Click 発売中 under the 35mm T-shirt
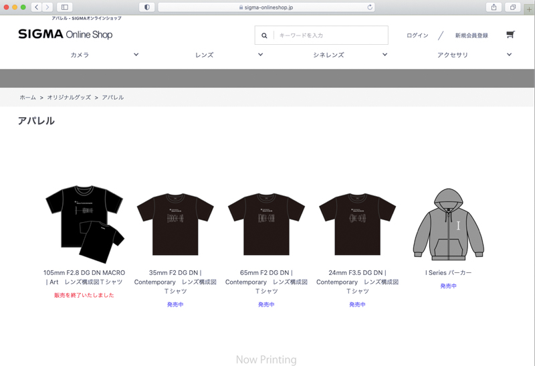Viewport: 535px width, 366px height. (175, 304)
